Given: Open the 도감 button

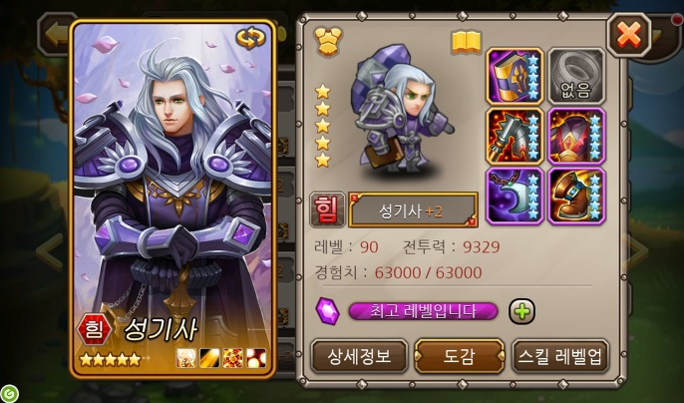Looking at the screenshot, I should [x=460, y=357].
